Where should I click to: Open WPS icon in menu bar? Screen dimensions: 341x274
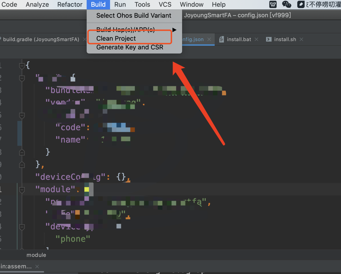click(273, 4)
